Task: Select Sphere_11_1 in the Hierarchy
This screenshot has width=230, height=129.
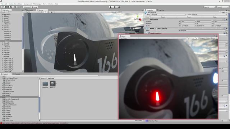Action: (8, 58)
